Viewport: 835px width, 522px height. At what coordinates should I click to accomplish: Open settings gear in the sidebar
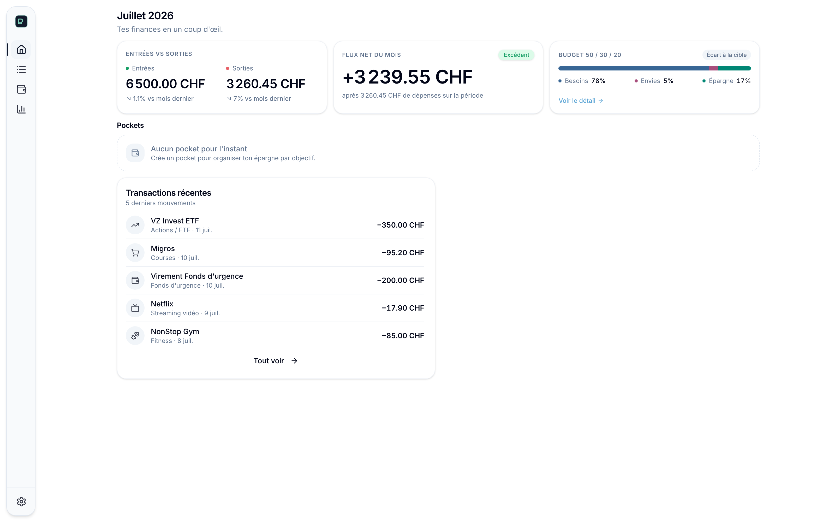(x=21, y=501)
